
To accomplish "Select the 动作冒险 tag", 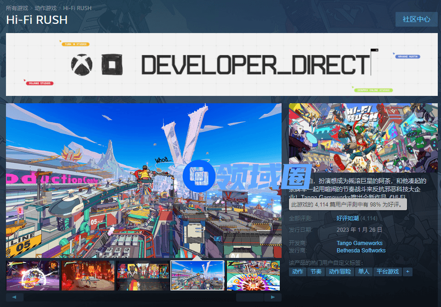I will pyautogui.click(x=340, y=272).
